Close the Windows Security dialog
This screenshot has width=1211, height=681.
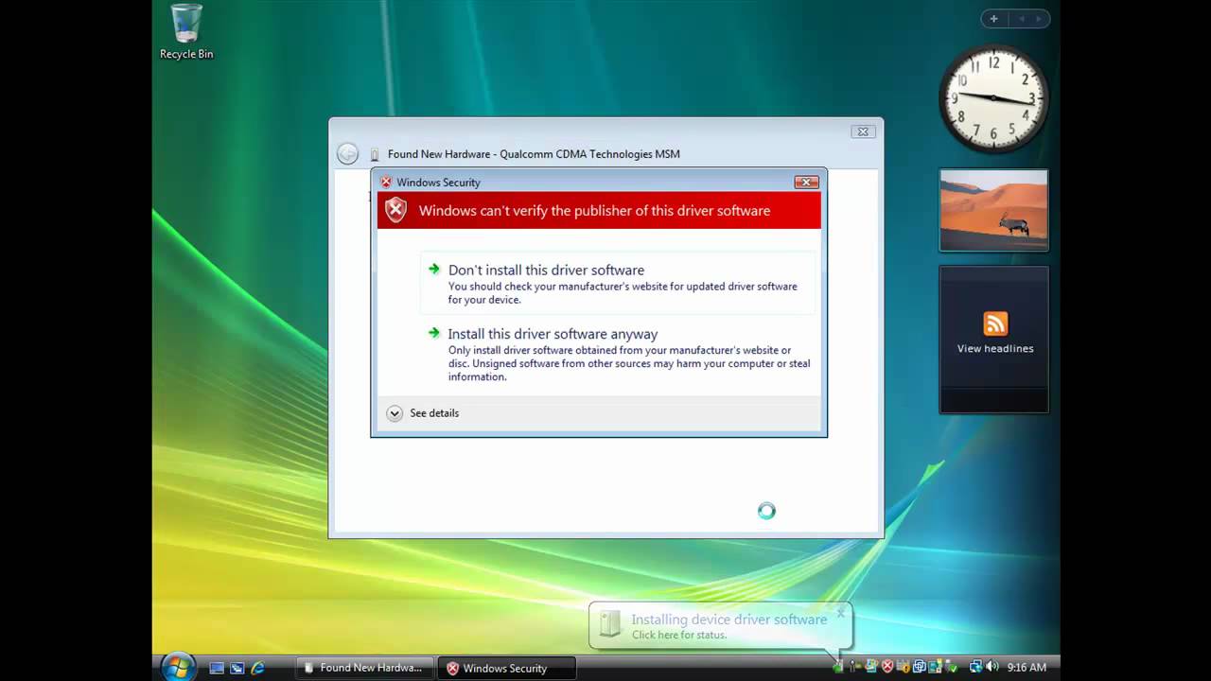point(806,182)
